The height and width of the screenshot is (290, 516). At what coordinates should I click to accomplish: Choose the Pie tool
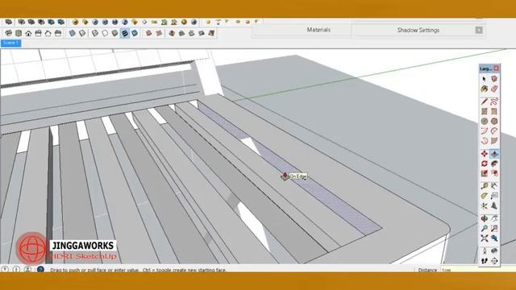tap(494, 141)
